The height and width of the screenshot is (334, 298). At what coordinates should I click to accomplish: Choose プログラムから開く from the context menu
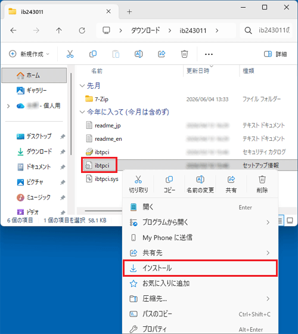tap(200, 222)
